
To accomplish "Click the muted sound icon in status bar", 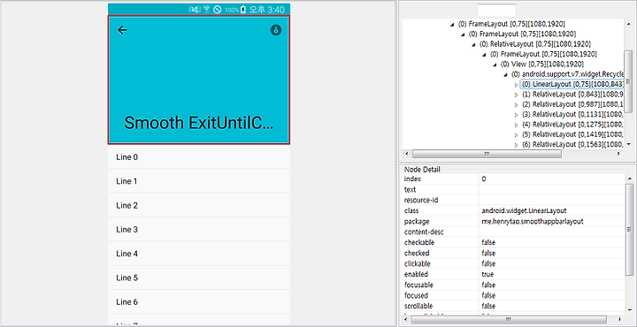I will 195,10.
